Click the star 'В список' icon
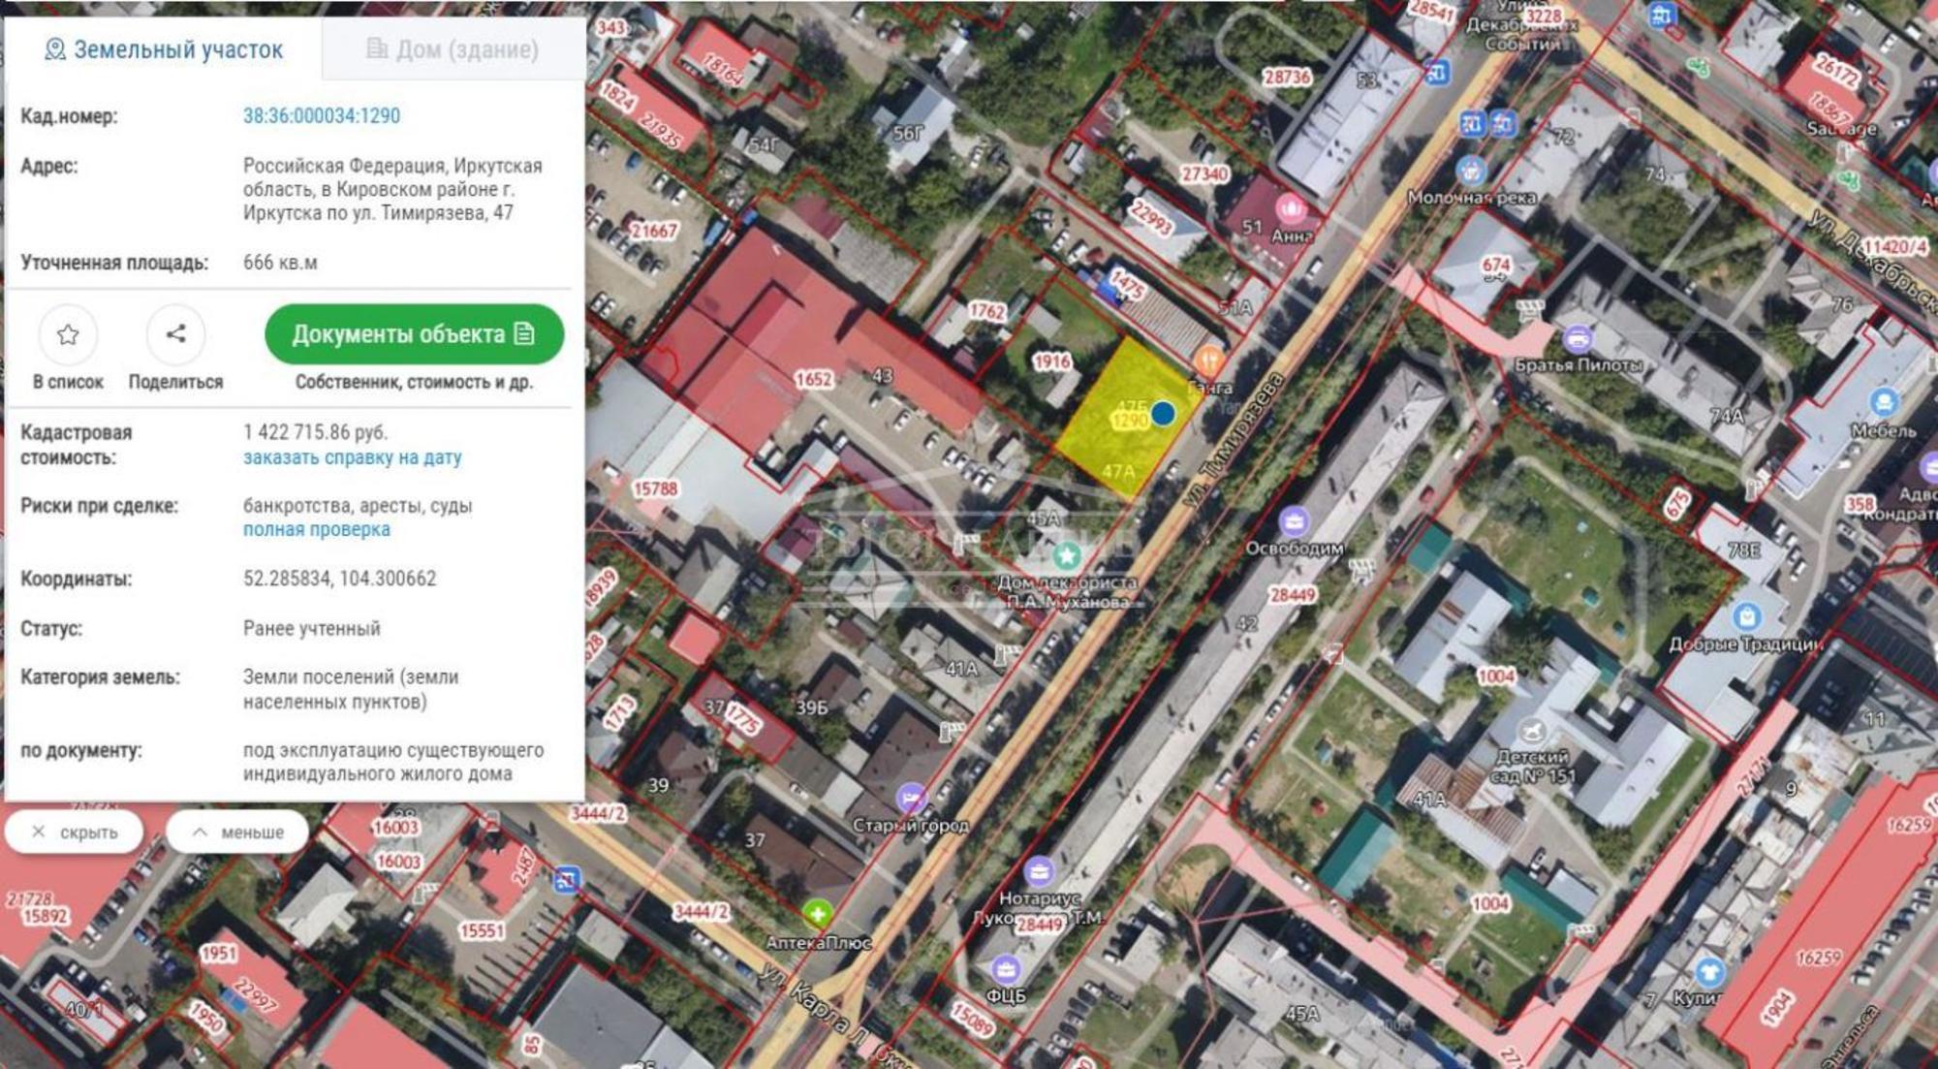The image size is (1938, 1069). coord(68,335)
